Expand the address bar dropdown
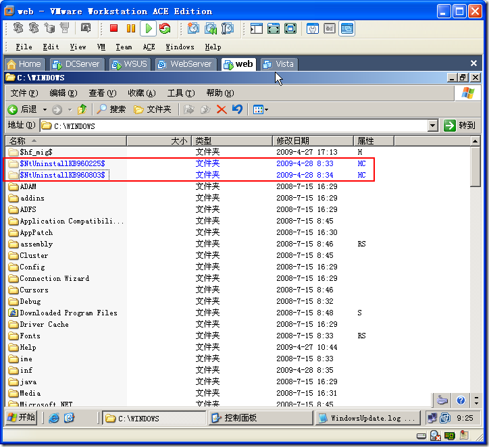The height and width of the screenshot is (447, 489). coord(432,126)
